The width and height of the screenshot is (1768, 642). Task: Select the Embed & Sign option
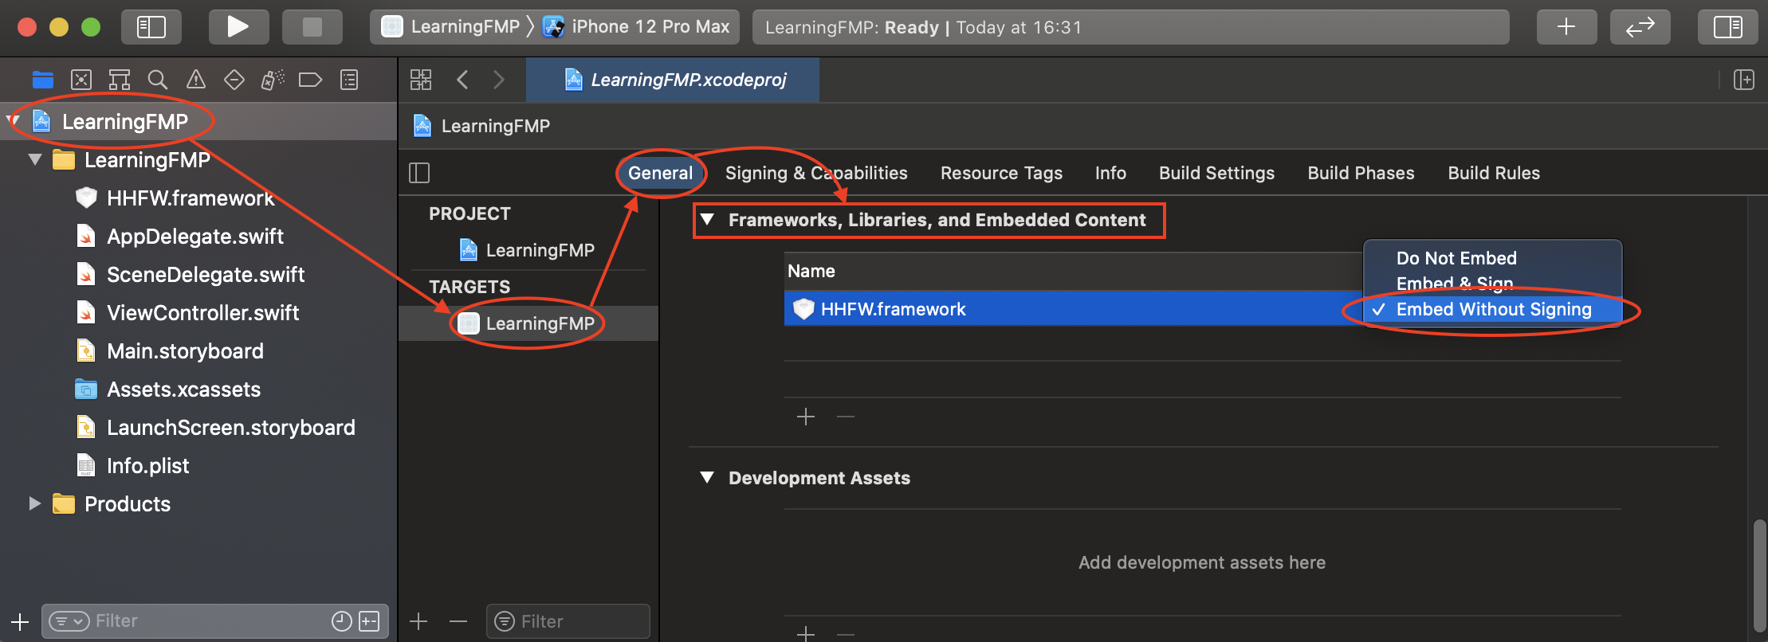click(x=1455, y=283)
